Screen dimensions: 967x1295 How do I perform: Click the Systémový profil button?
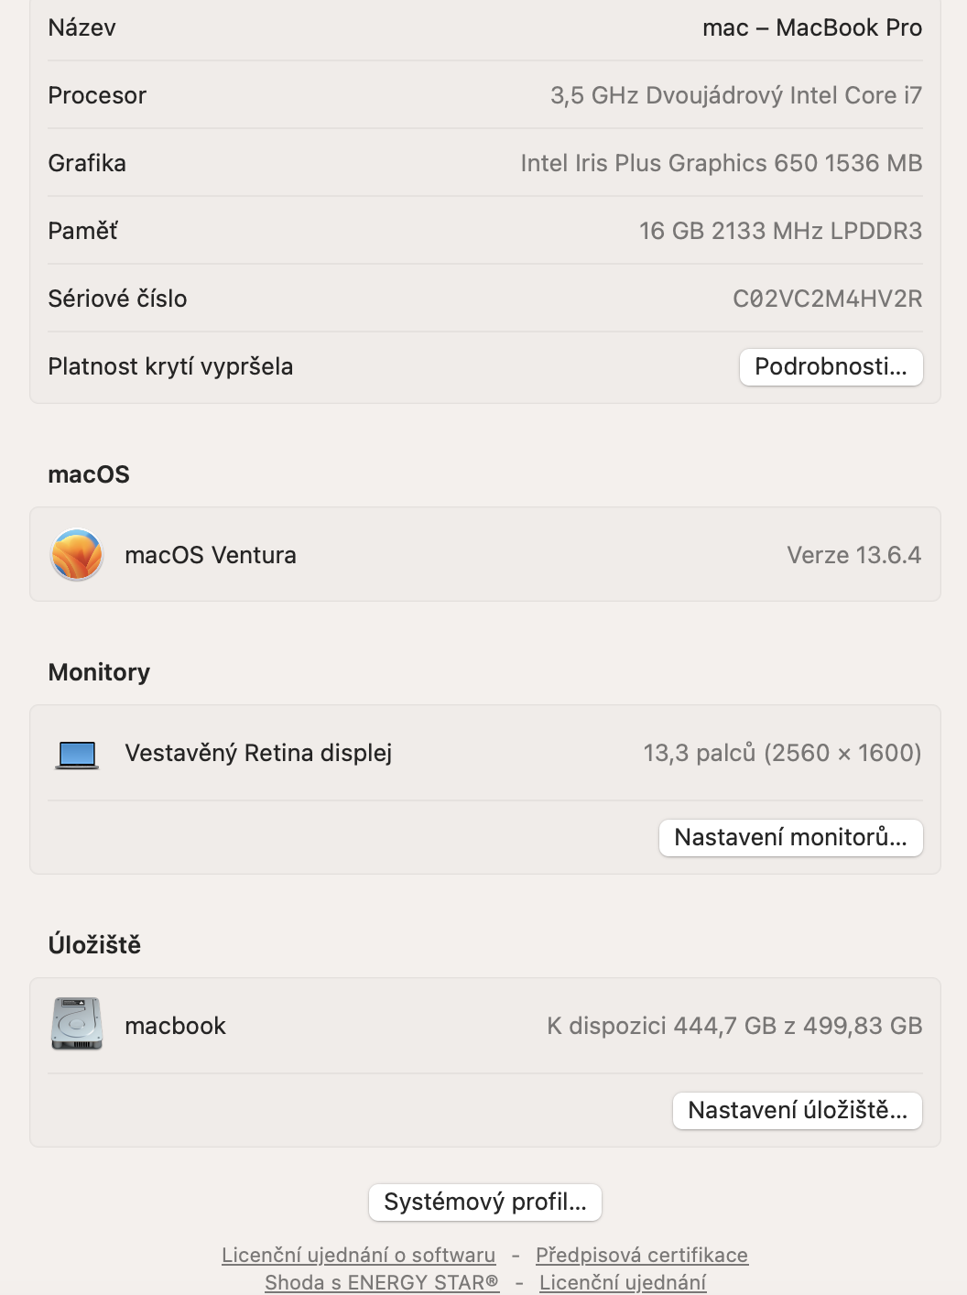(x=484, y=1202)
